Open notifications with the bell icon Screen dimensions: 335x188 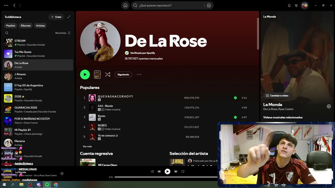click(x=289, y=5)
